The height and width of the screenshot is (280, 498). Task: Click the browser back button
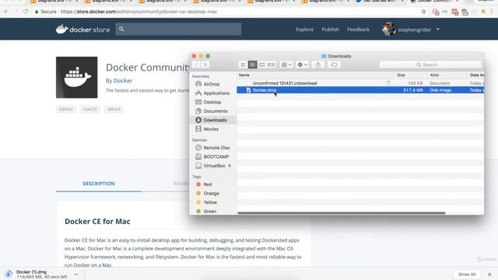6,12
